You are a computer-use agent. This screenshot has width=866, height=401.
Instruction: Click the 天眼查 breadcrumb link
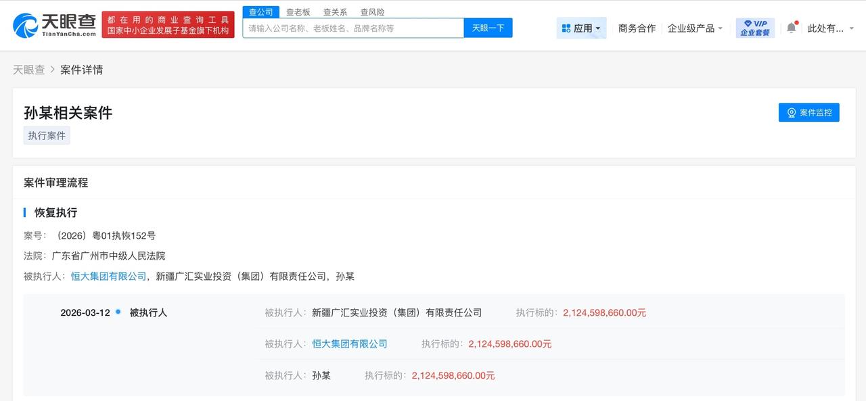(x=27, y=70)
